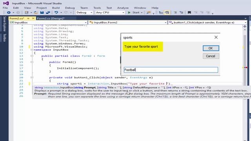Start debugging with the green Start button
The height and width of the screenshot is (141, 251).
(x=134, y=13)
